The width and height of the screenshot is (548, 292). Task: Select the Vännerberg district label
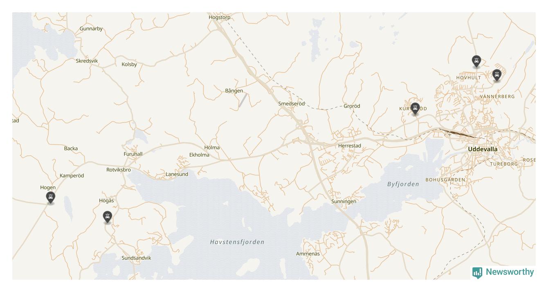(497, 97)
